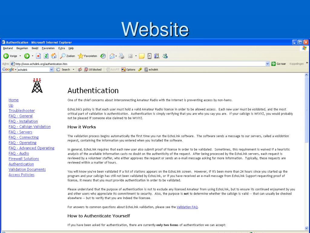Image resolution: width=310 pixels, height=233 pixels.
Task: Open the Google logo dropdown arrow
Action: 16,69
